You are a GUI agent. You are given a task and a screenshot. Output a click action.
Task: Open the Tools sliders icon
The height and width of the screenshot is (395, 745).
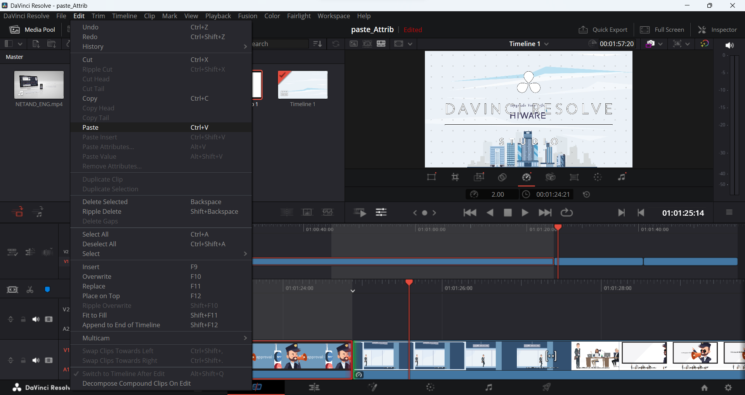click(x=381, y=212)
